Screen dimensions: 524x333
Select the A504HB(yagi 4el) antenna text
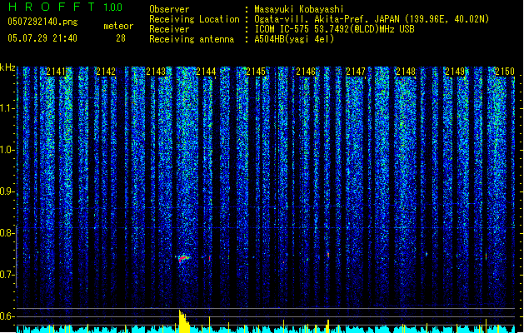[x=294, y=39]
